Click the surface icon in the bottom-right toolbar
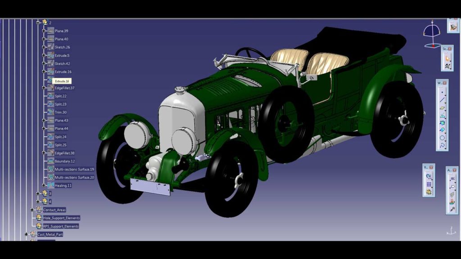 point(452,194)
